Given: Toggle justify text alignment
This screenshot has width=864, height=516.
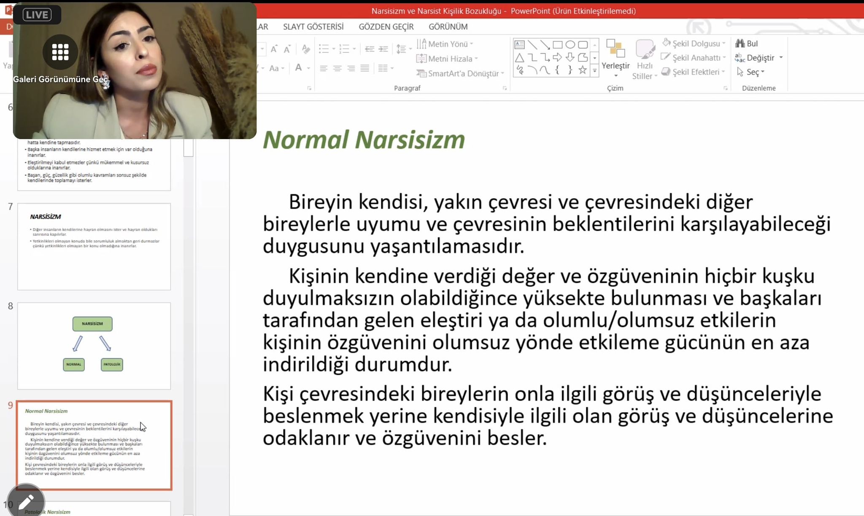Looking at the screenshot, I should 365,68.
